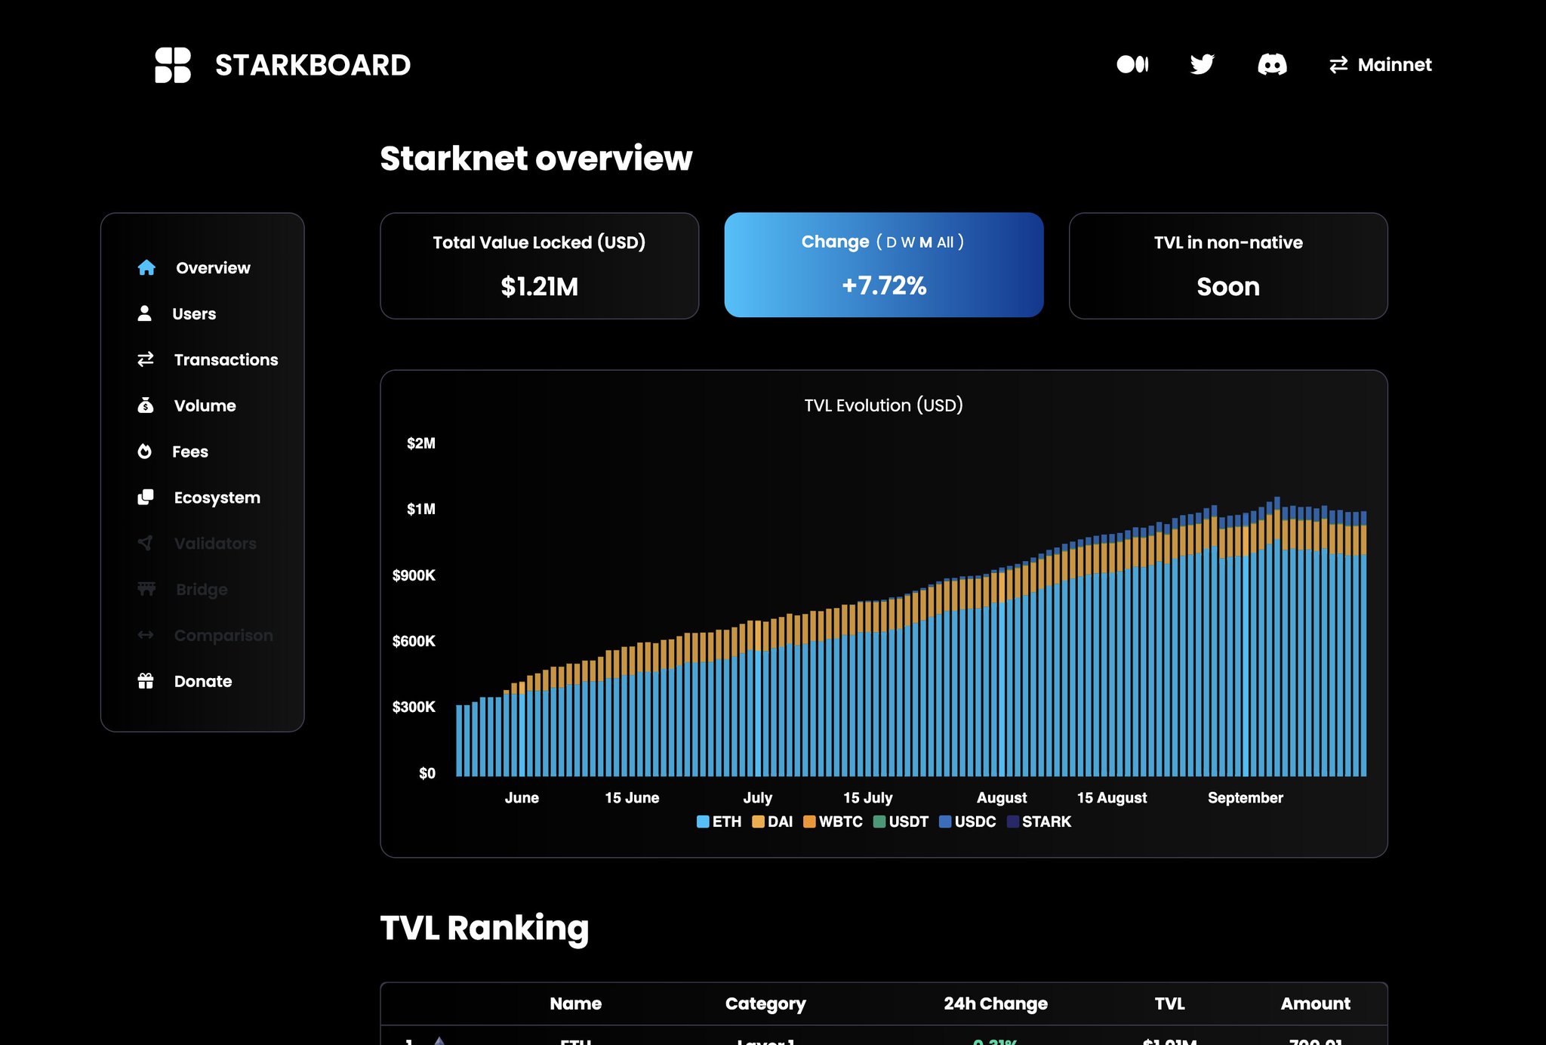
Task: Click the Transactions arrows icon
Action: [146, 359]
